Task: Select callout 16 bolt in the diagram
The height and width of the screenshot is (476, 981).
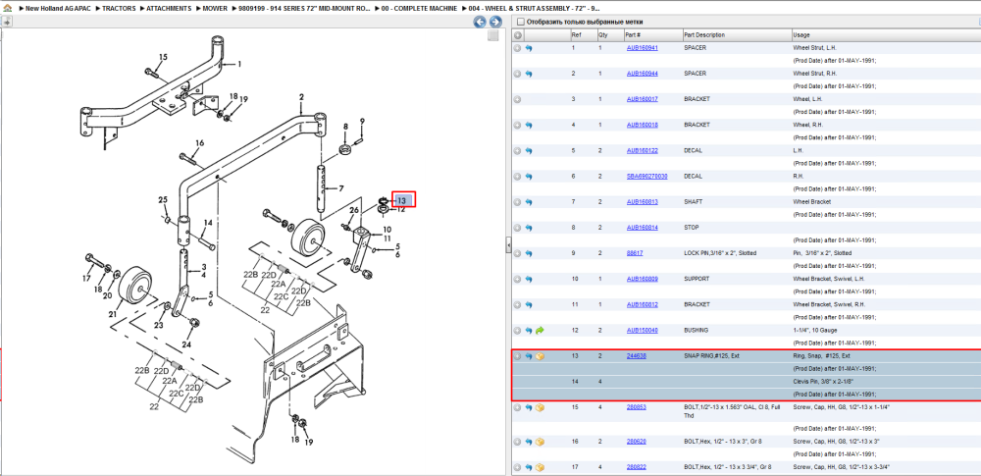Action: click(x=199, y=143)
